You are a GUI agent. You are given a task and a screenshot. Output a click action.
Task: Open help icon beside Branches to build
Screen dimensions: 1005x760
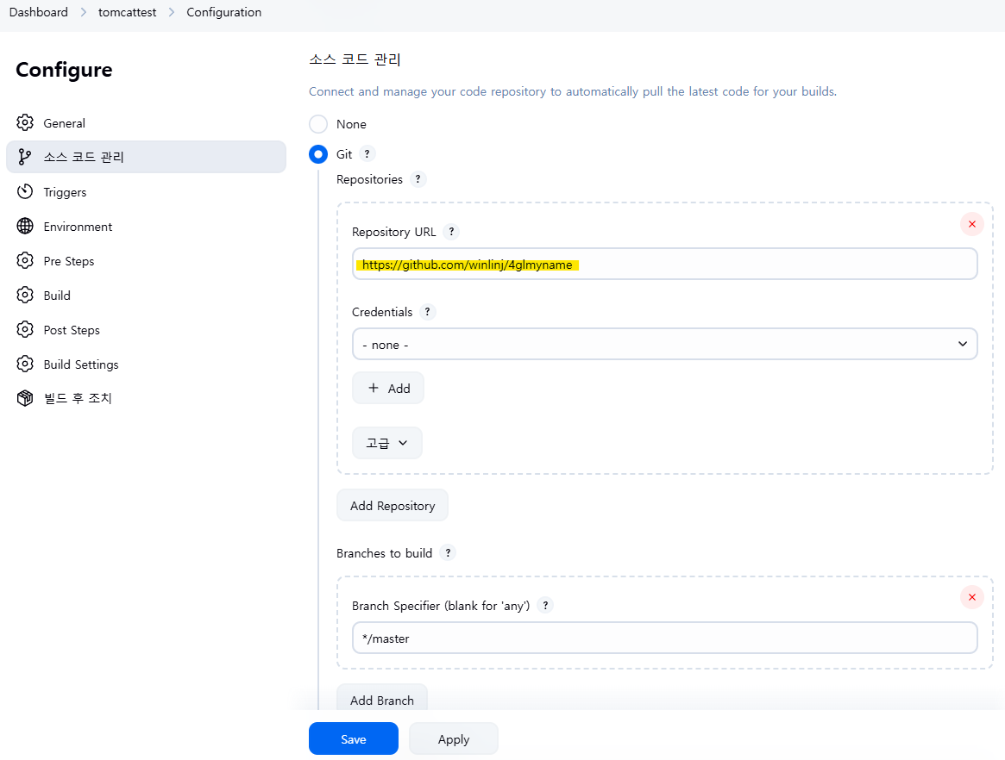pos(448,552)
